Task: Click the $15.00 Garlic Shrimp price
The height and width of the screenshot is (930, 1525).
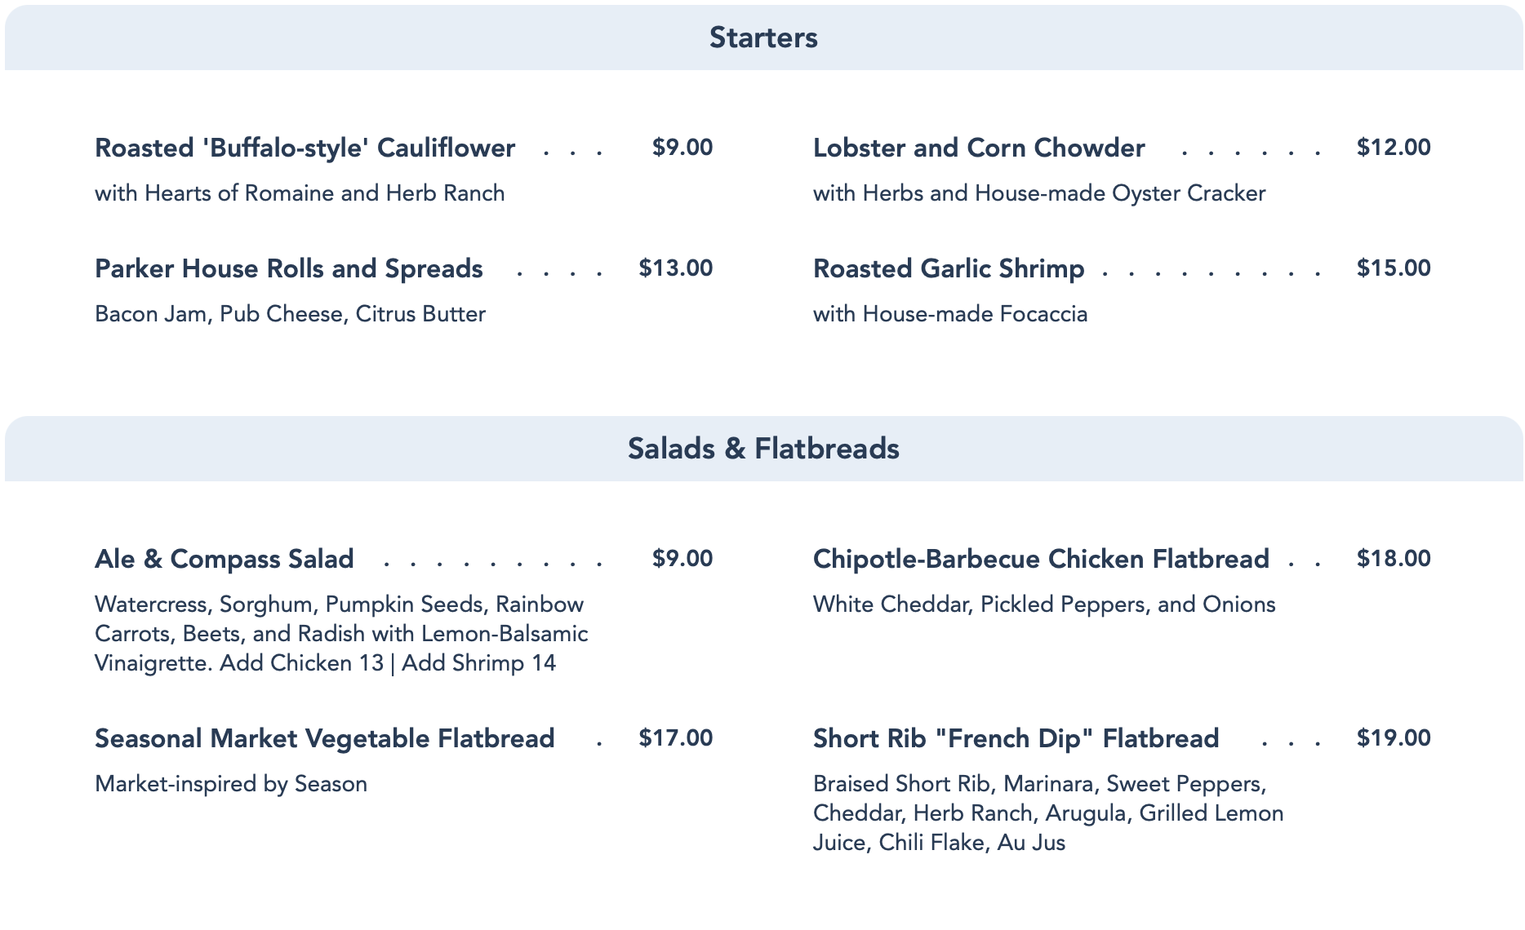Action: point(1393,268)
